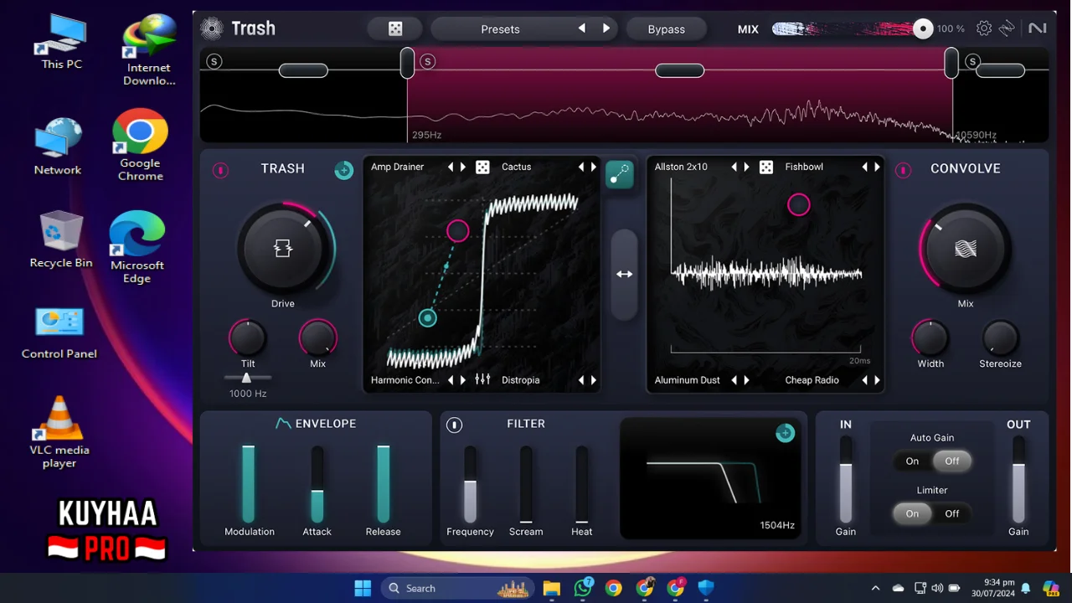Image resolution: width=1072 pixels, height=603 pixels.
Task: Select previous preset with left arrow
Action: coord(582,28)
